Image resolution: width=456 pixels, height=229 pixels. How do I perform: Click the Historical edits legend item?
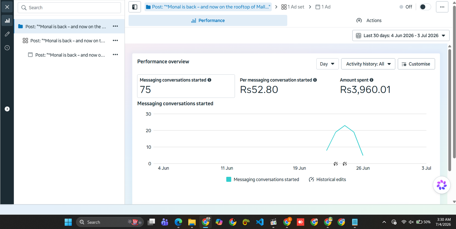[x=327, y=179]
